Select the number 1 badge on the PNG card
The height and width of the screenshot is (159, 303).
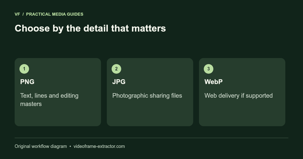pyautogui.click(x=24, y=69)
